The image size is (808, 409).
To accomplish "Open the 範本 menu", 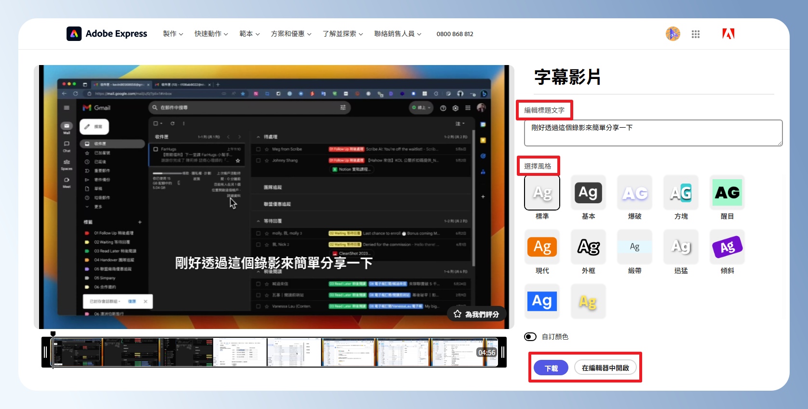I will pos(249,34).
